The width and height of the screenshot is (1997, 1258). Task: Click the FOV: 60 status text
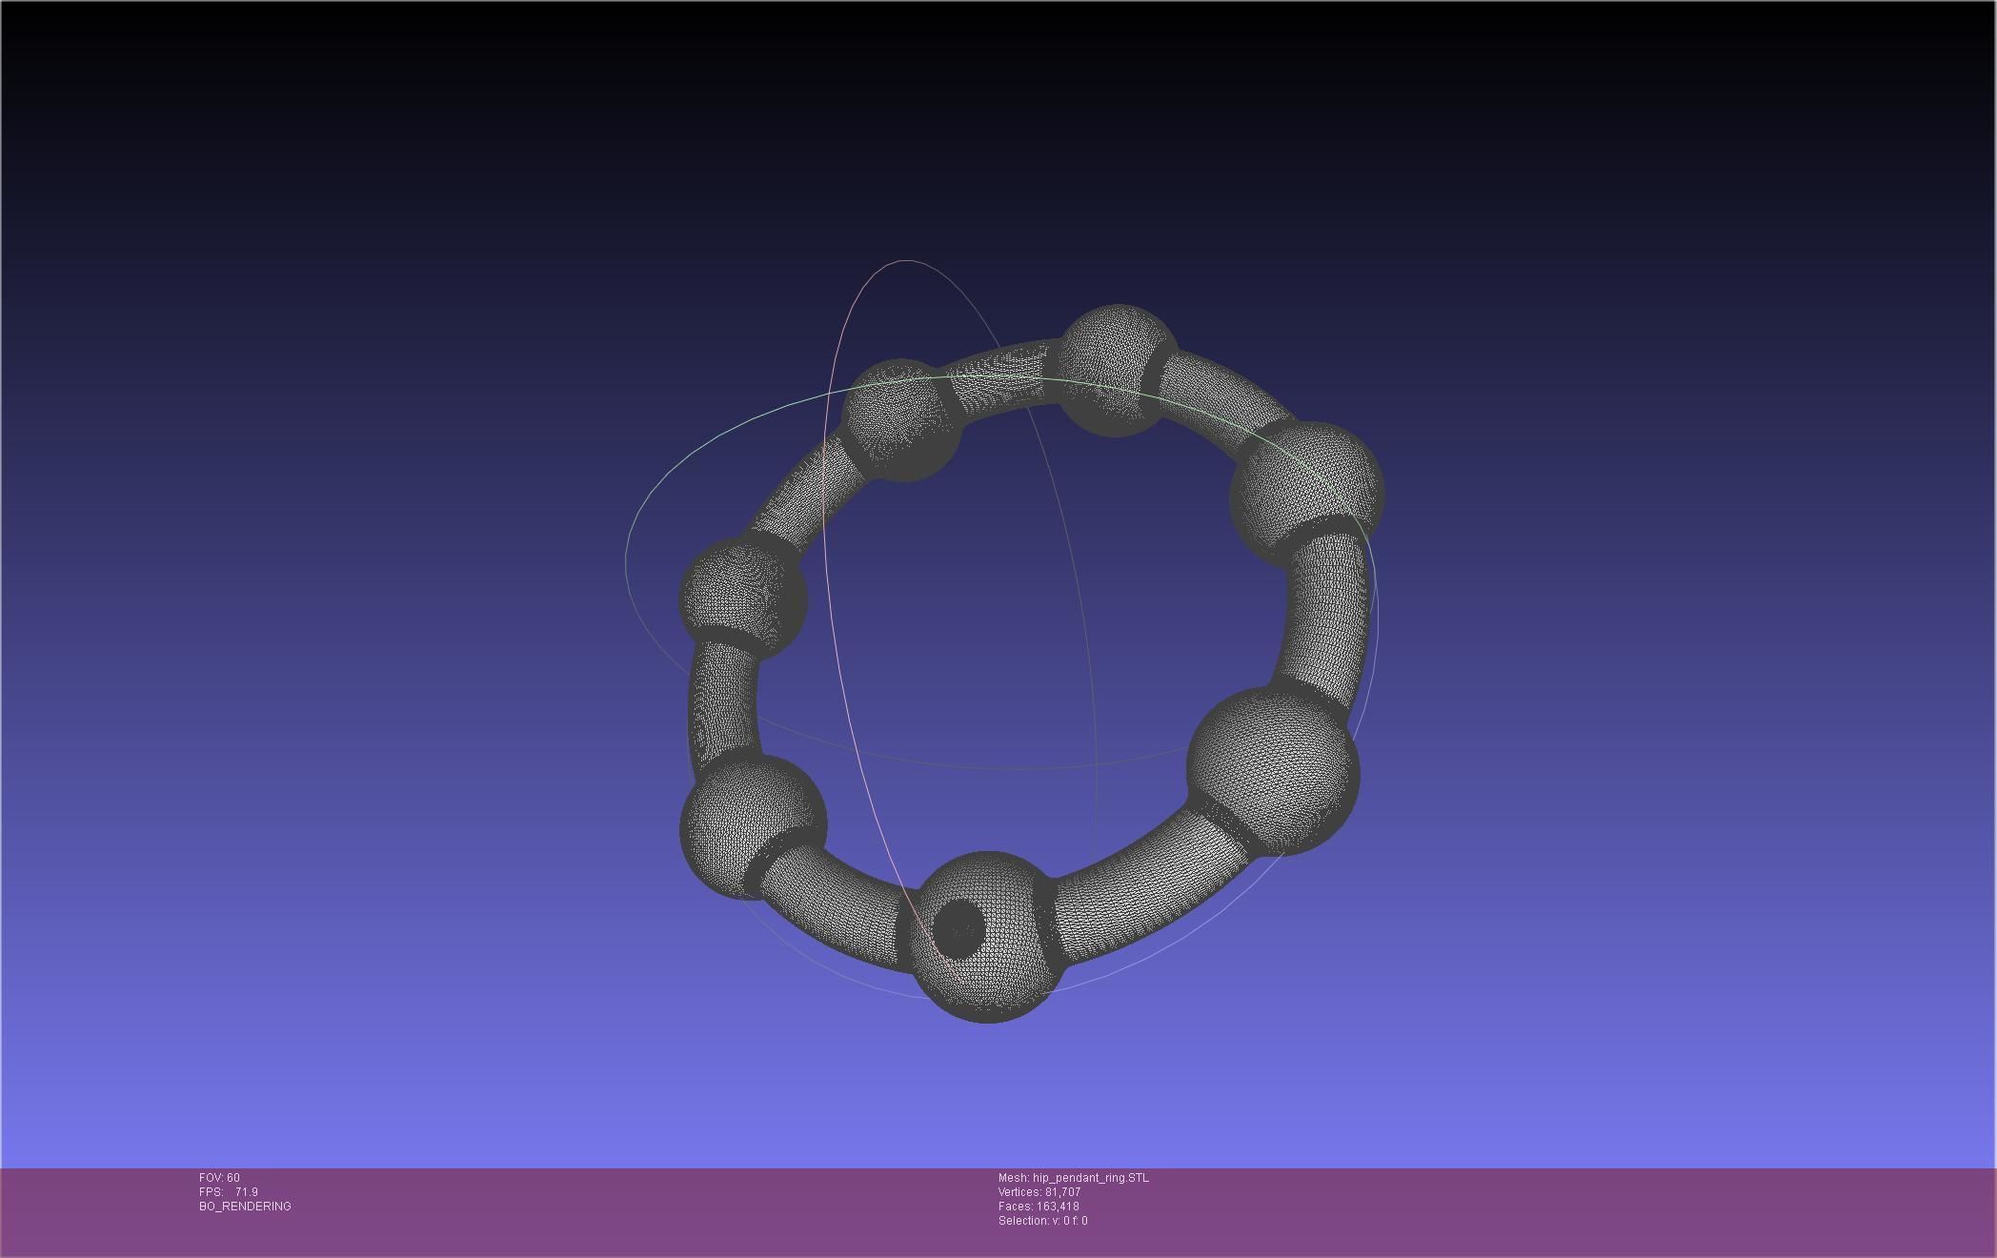coord(219,1178)
